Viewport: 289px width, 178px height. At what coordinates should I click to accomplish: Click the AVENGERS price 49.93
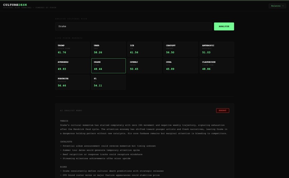click(x=62, y=69)
